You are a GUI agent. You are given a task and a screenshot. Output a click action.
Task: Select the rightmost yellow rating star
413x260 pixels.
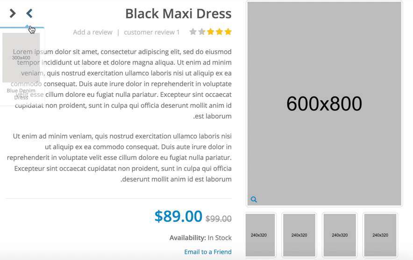click(x=228, y=32)
